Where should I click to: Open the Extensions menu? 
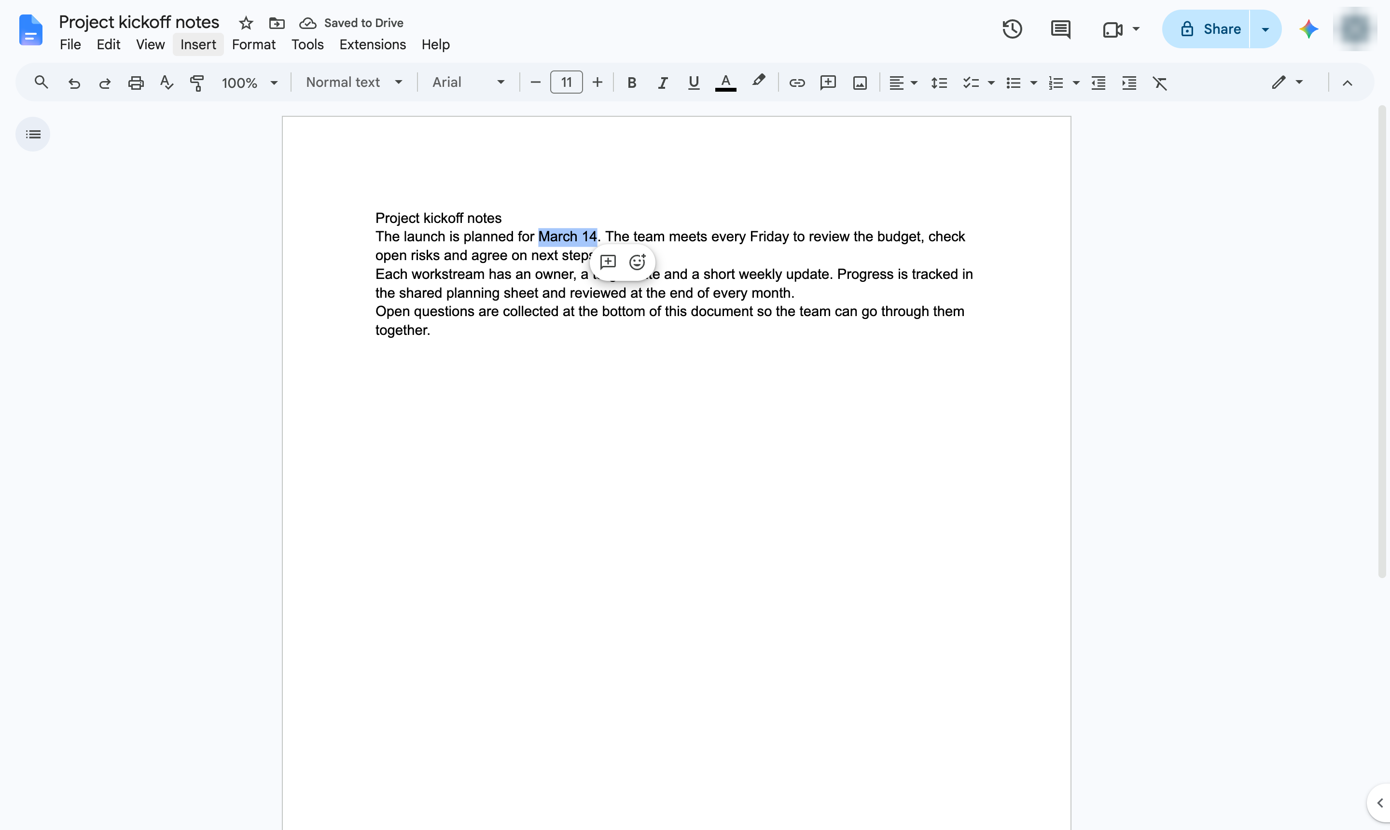373,44
